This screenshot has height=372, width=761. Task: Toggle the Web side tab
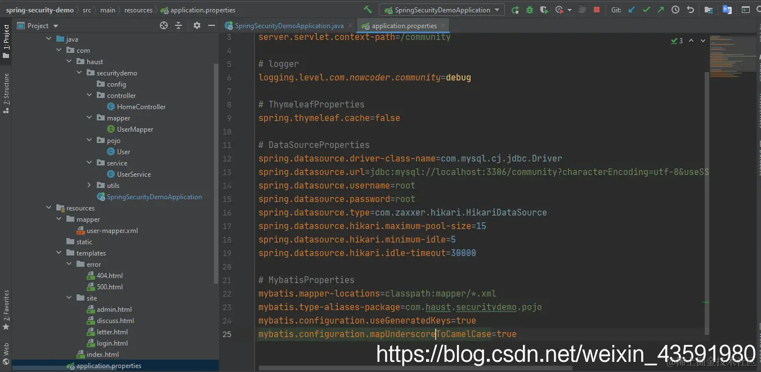6,353
